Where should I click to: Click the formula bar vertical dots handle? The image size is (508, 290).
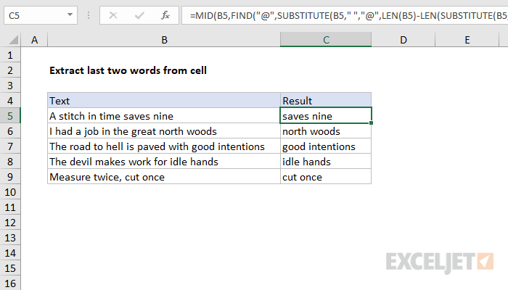point(88,15)
